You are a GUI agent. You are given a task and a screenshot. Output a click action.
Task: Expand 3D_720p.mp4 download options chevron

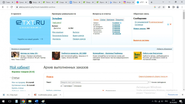(x=29, y=95)
